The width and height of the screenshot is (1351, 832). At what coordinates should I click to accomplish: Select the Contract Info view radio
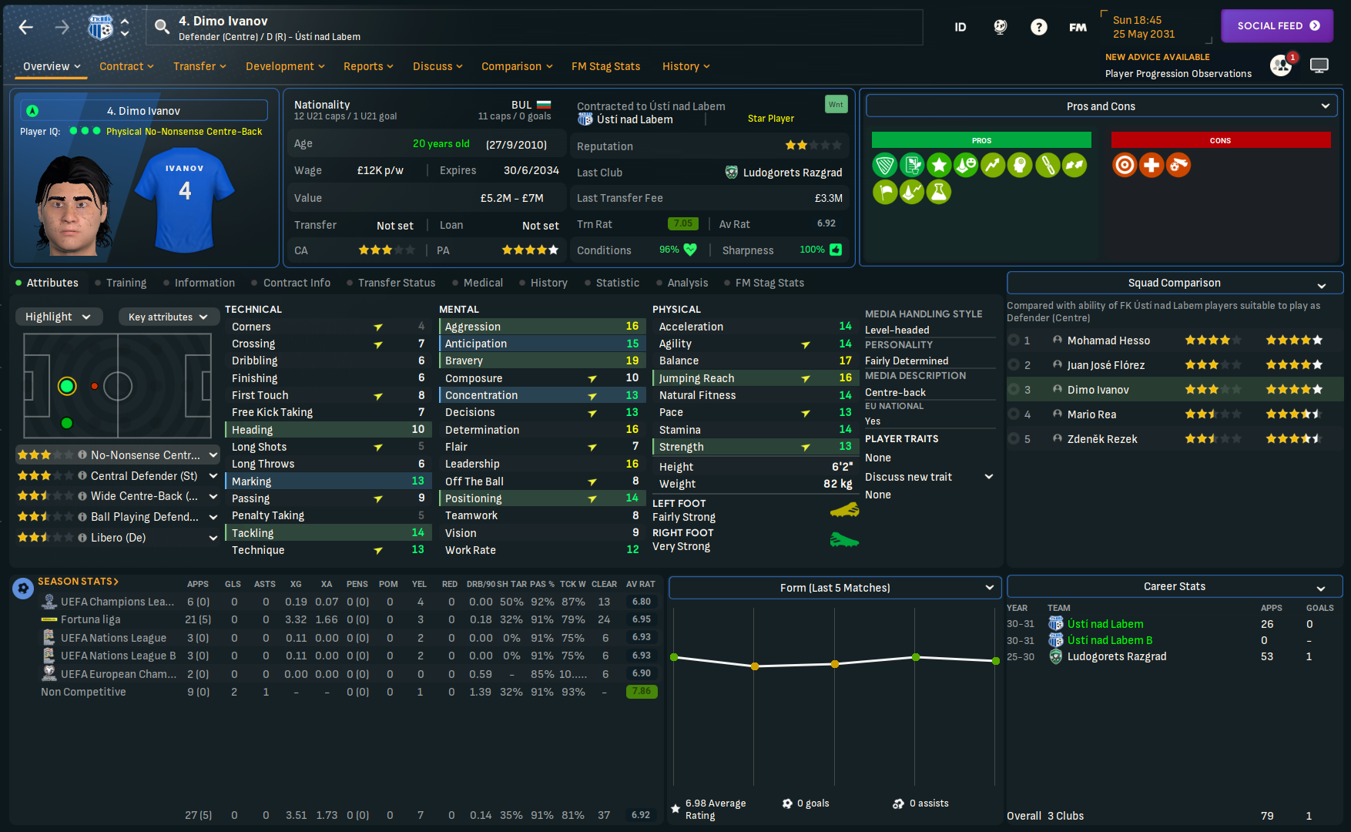(x=255, y=283)
